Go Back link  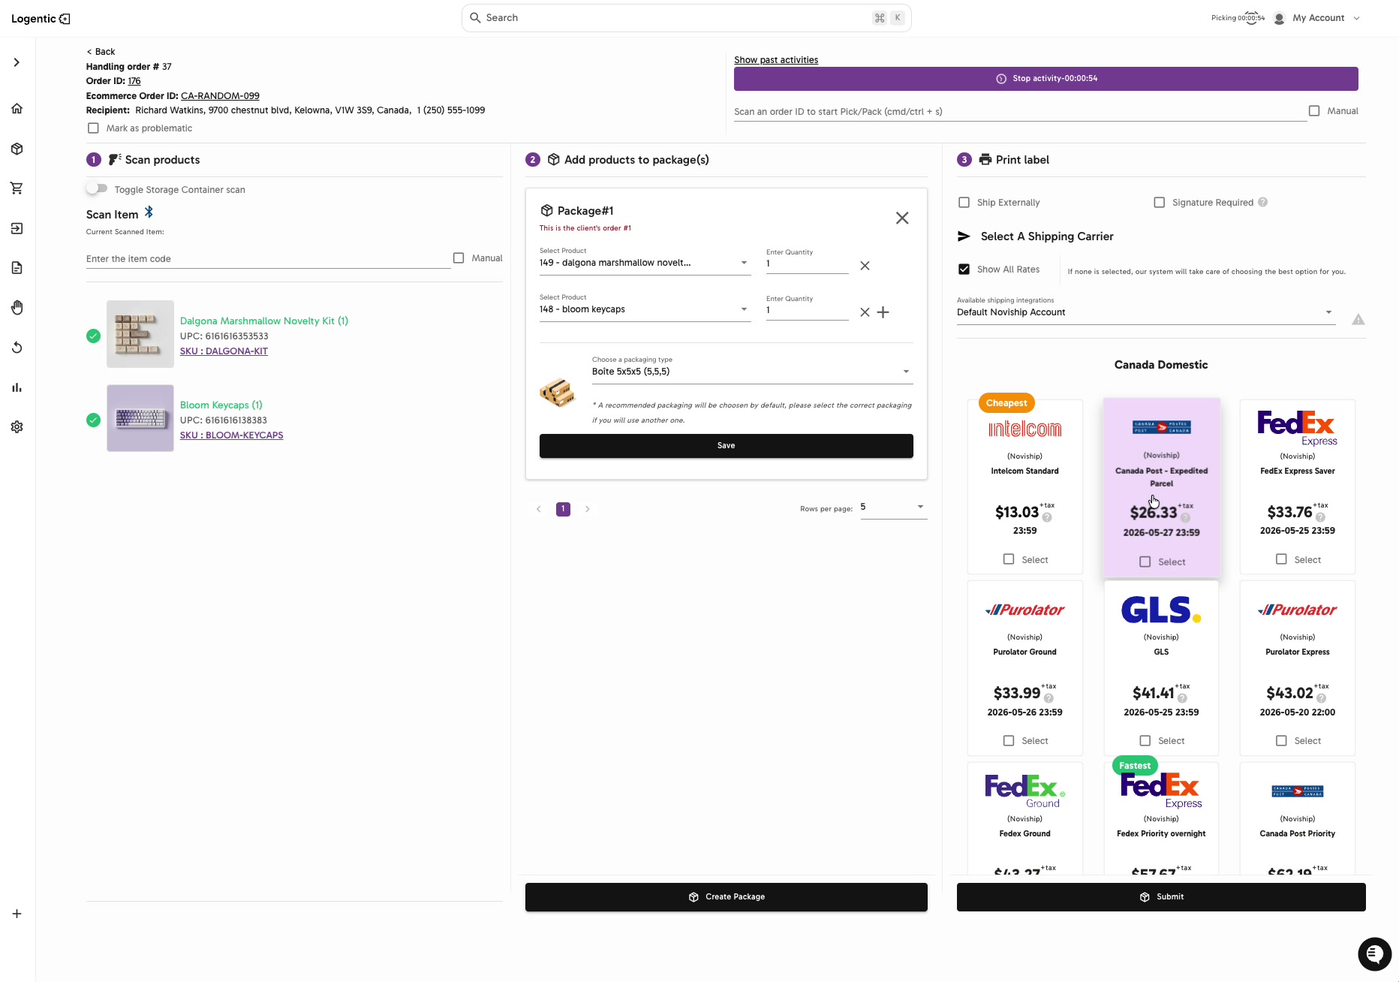click(x=101, y=52)
